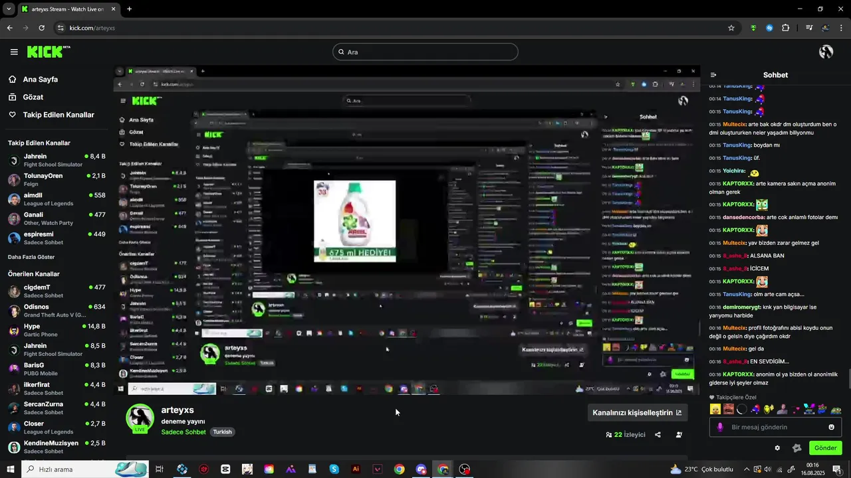Click the chat panel scrollbar
The width and height of the screenshot is (851, 478).
click(848, 379)
